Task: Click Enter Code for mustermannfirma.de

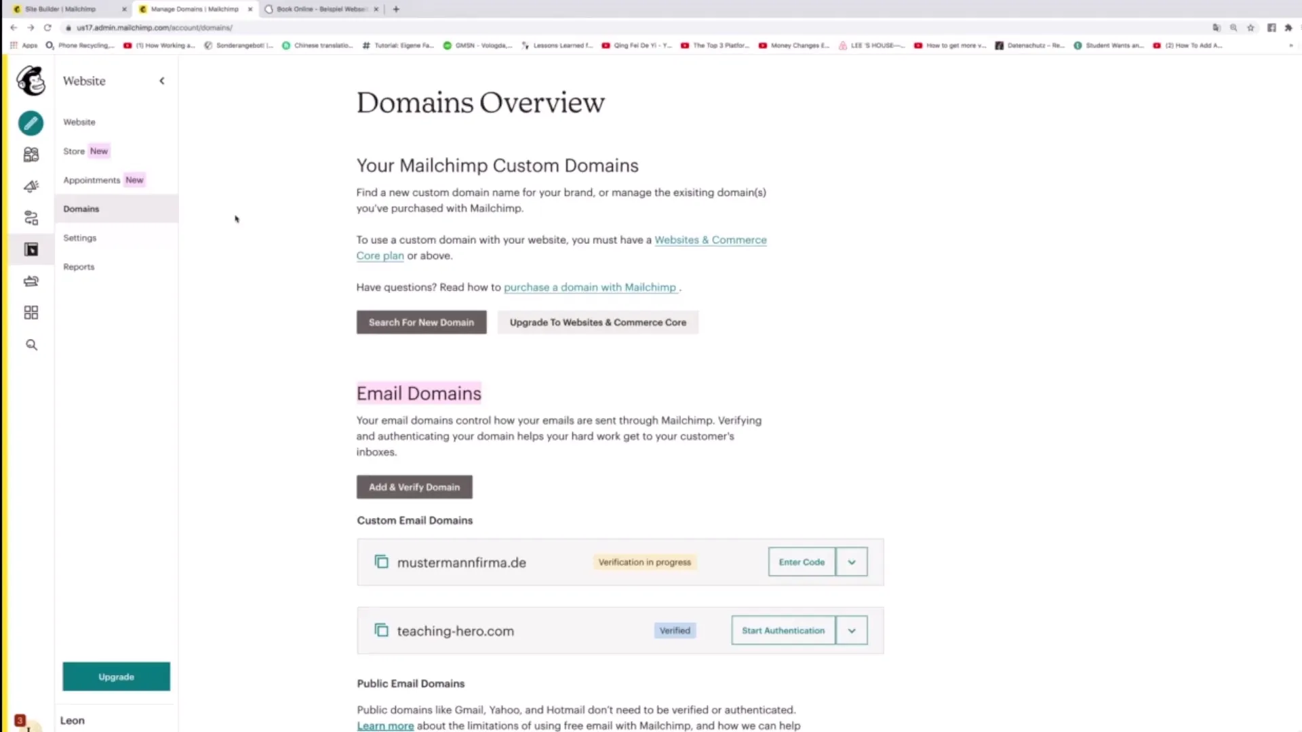Action: pos(802,562)
